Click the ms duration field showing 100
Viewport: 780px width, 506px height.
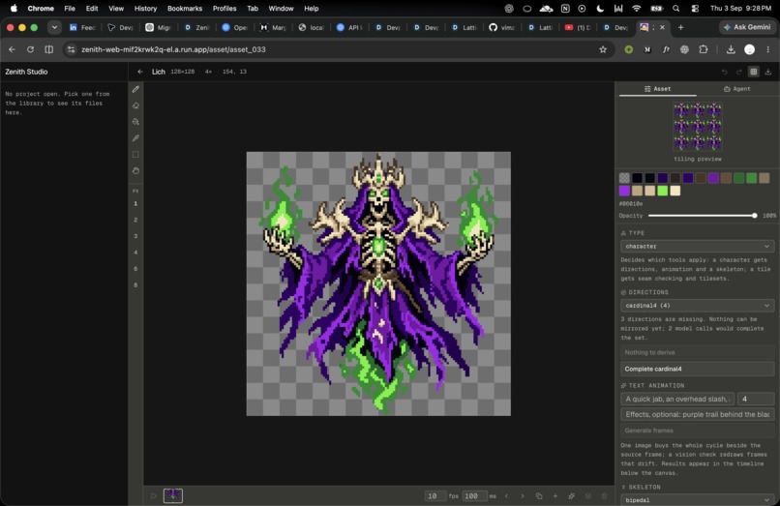click(474, 496)
